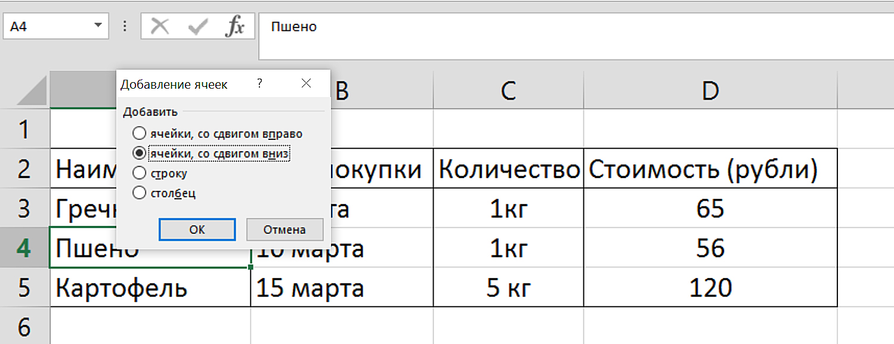The image size is (894, 344).
Task: Choose the строку radio option
Action: (160, 173)
